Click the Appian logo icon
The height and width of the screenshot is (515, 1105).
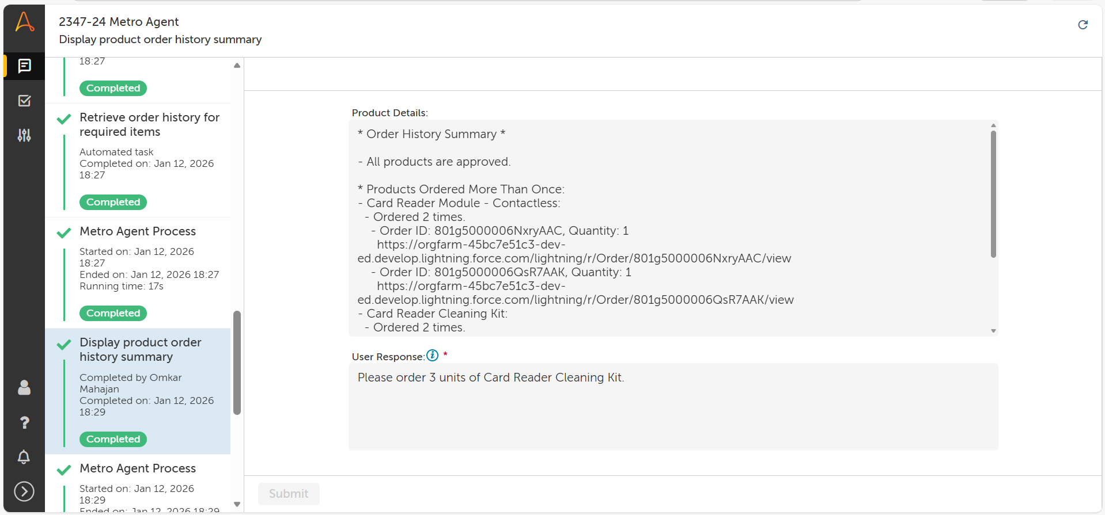24,22
